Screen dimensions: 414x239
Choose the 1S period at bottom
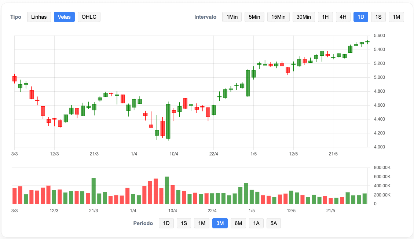(x=184, y=223)
